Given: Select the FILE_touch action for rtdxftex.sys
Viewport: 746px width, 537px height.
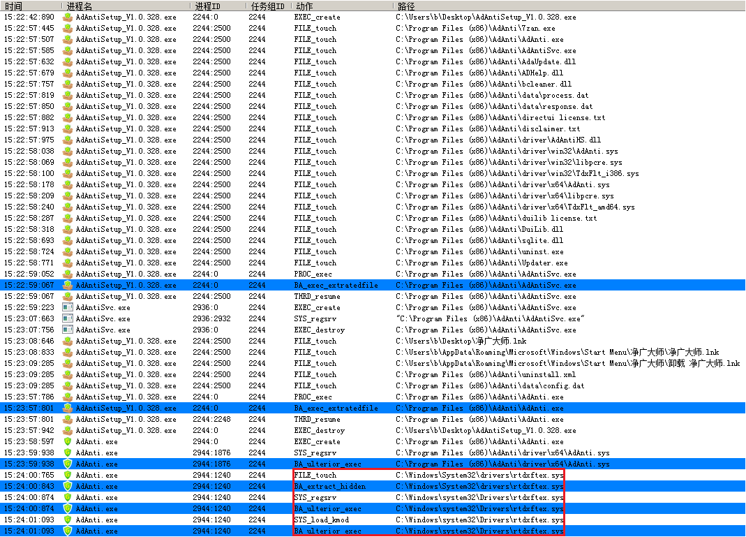Looking at the screenshot, I should (315, 475).
